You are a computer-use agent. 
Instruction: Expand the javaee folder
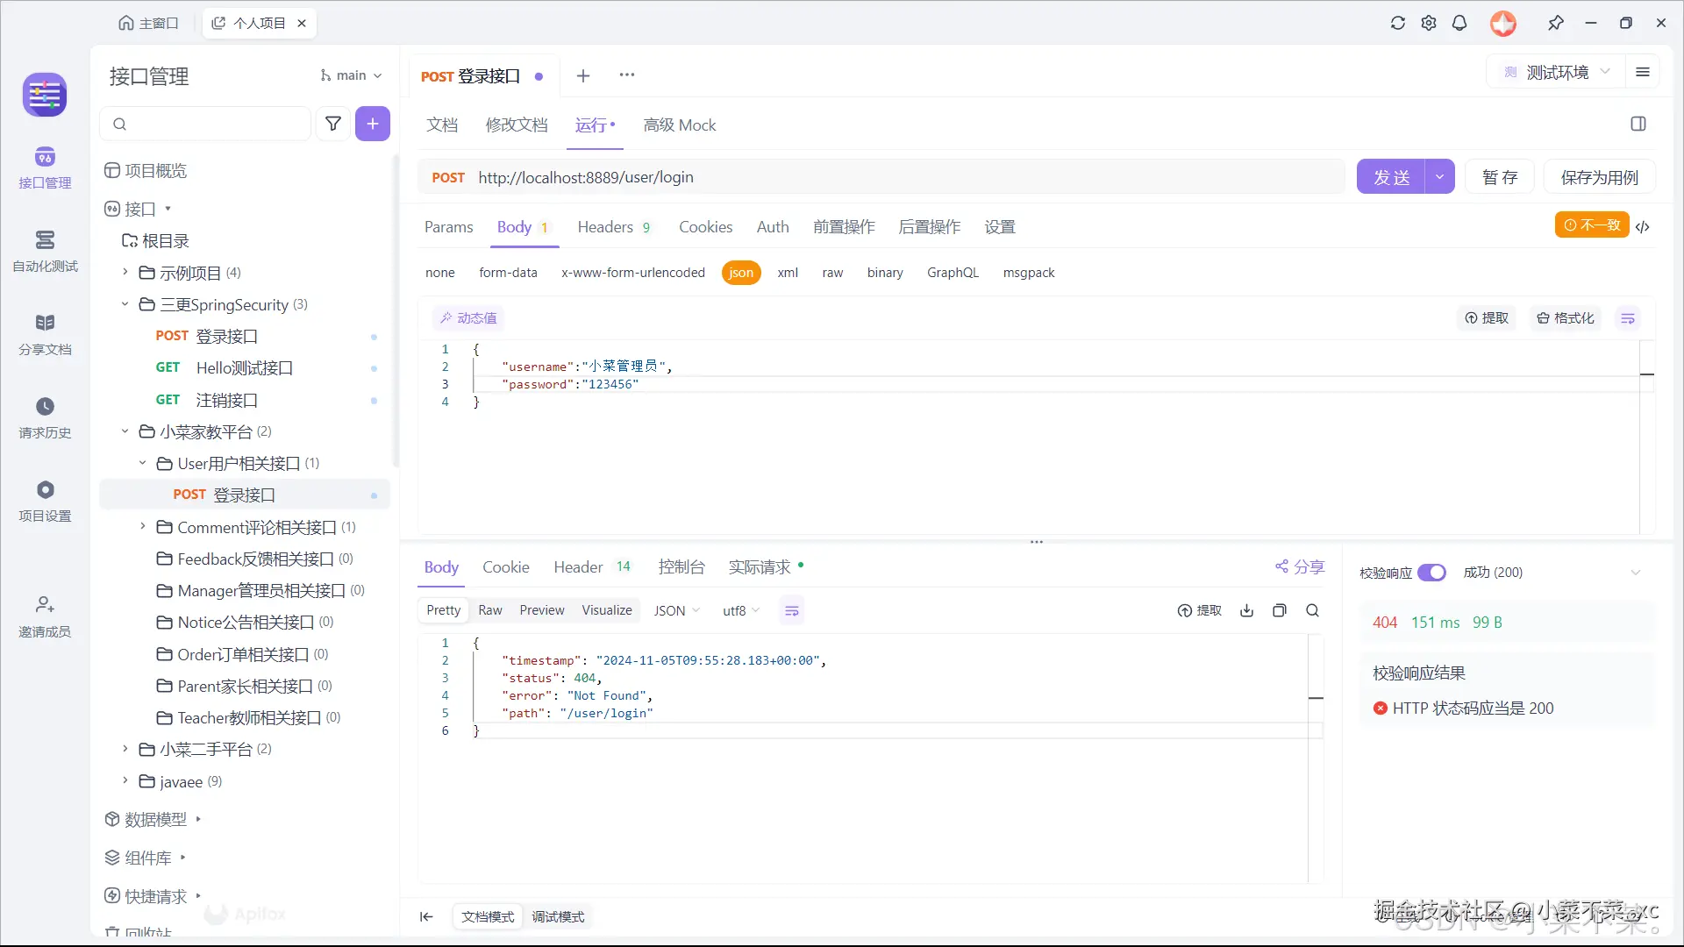point(125,780)
